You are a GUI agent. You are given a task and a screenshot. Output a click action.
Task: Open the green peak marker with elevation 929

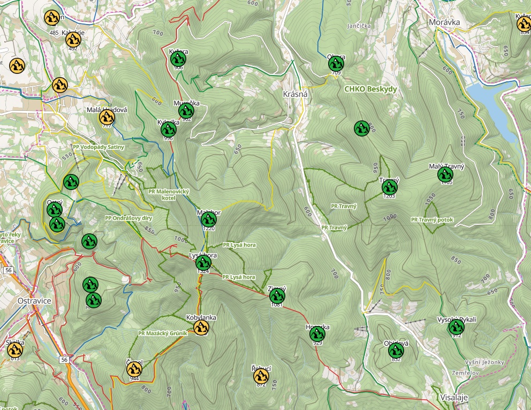317,335
